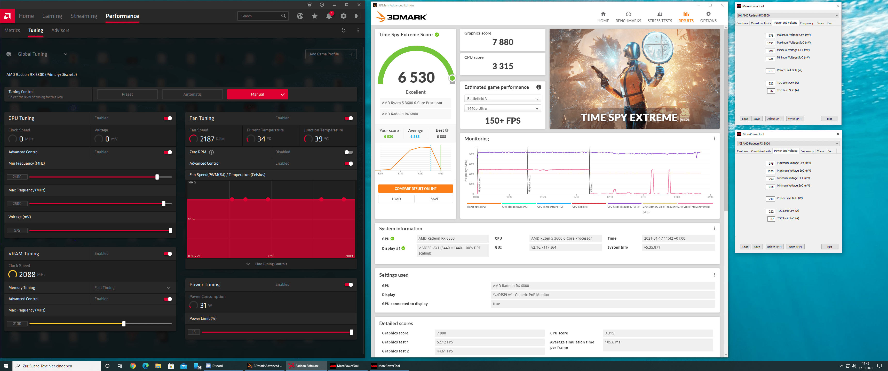Open Task View on the taskbar
Viewport: 888px width, 371px height.
click(x=120, y=366)
